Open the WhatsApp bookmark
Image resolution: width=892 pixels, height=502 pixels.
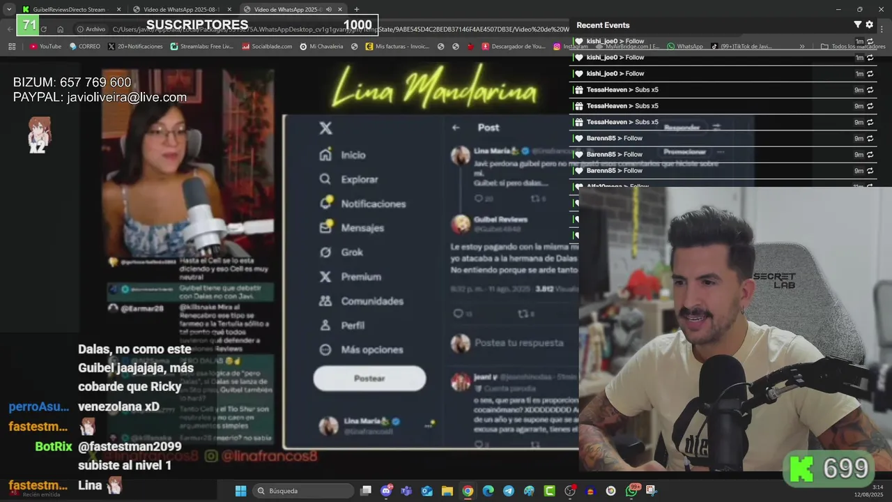pos(685,46)
